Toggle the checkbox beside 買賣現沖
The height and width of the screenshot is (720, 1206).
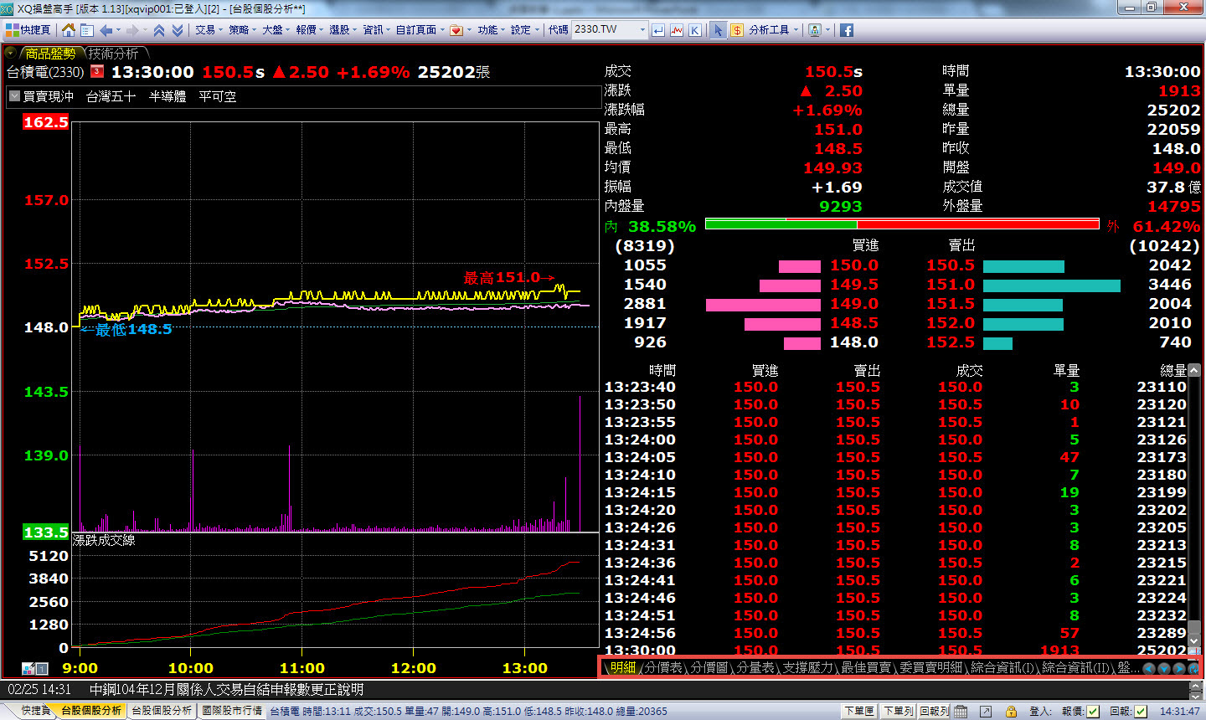(14, 96)
